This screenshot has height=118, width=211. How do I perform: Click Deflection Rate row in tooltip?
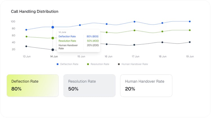tap(78, 36)
